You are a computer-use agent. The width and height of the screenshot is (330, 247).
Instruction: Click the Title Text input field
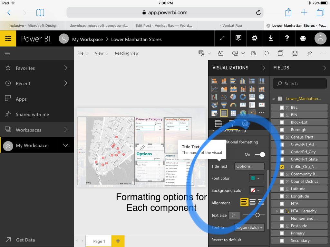[x=249, y=166]
